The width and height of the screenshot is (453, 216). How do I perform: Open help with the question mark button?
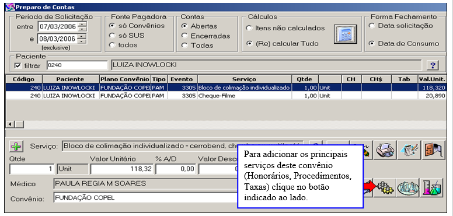point(433,65)
